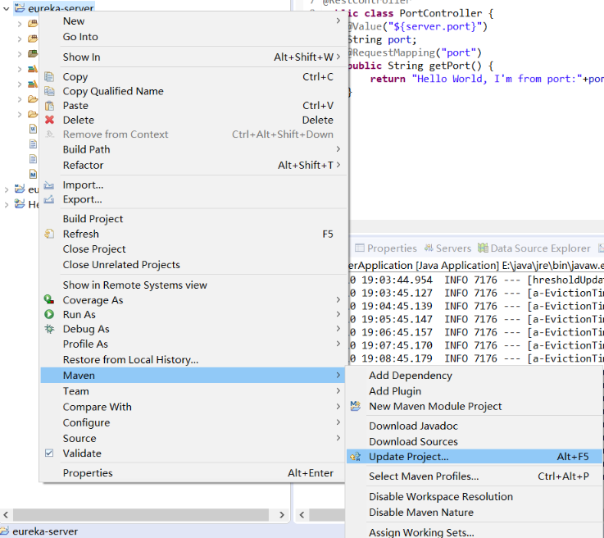Switch to the Data Source Explorer tab
Image resolution: width=604 pixels, height=538 pixels.
click(534, 248)
